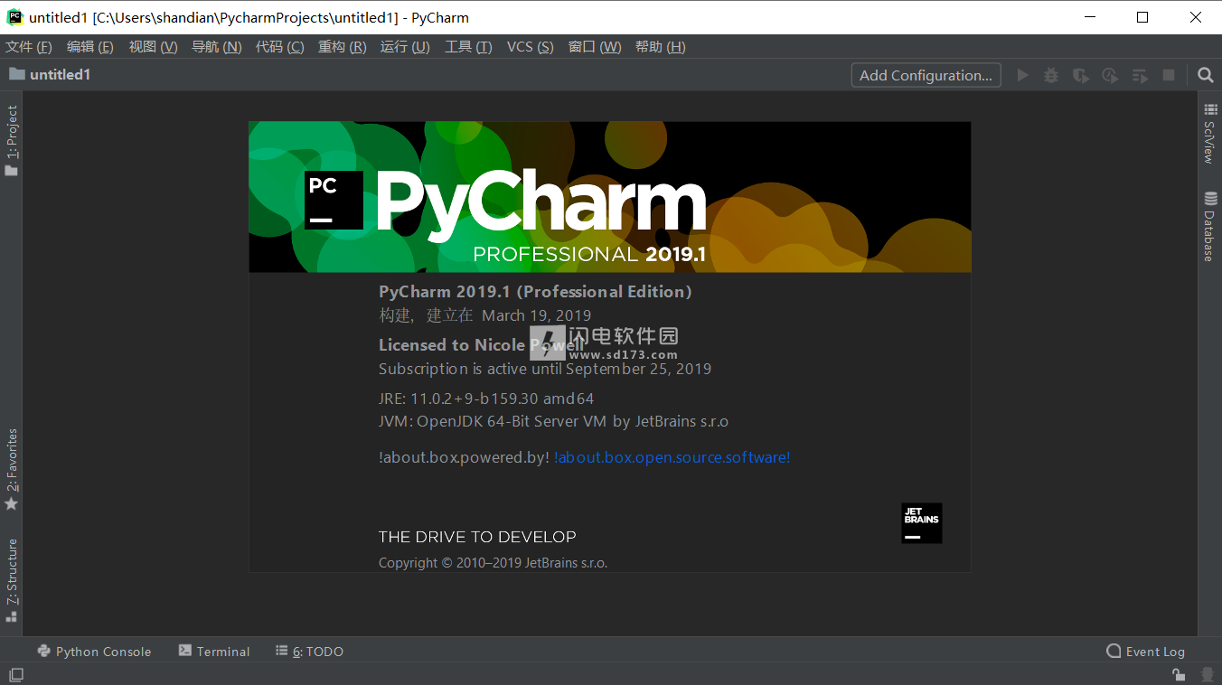The height and width of the screenshot is (685, 1222).
Task: Open the Python Console tool window
Action: coord(94,651)
